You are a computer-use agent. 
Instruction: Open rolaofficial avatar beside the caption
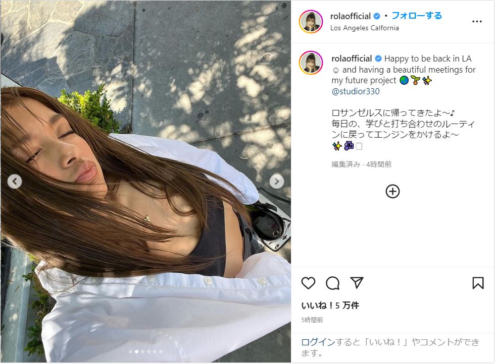311,63
